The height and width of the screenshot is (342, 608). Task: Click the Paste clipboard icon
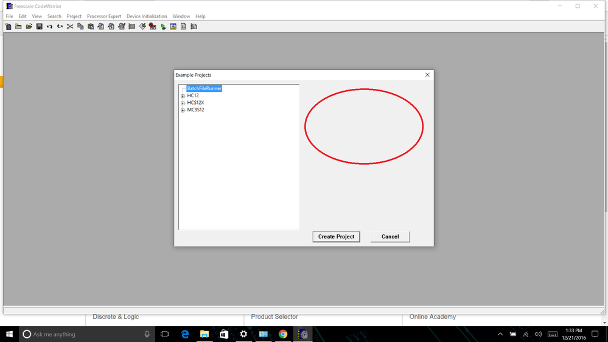pos(91,26)
